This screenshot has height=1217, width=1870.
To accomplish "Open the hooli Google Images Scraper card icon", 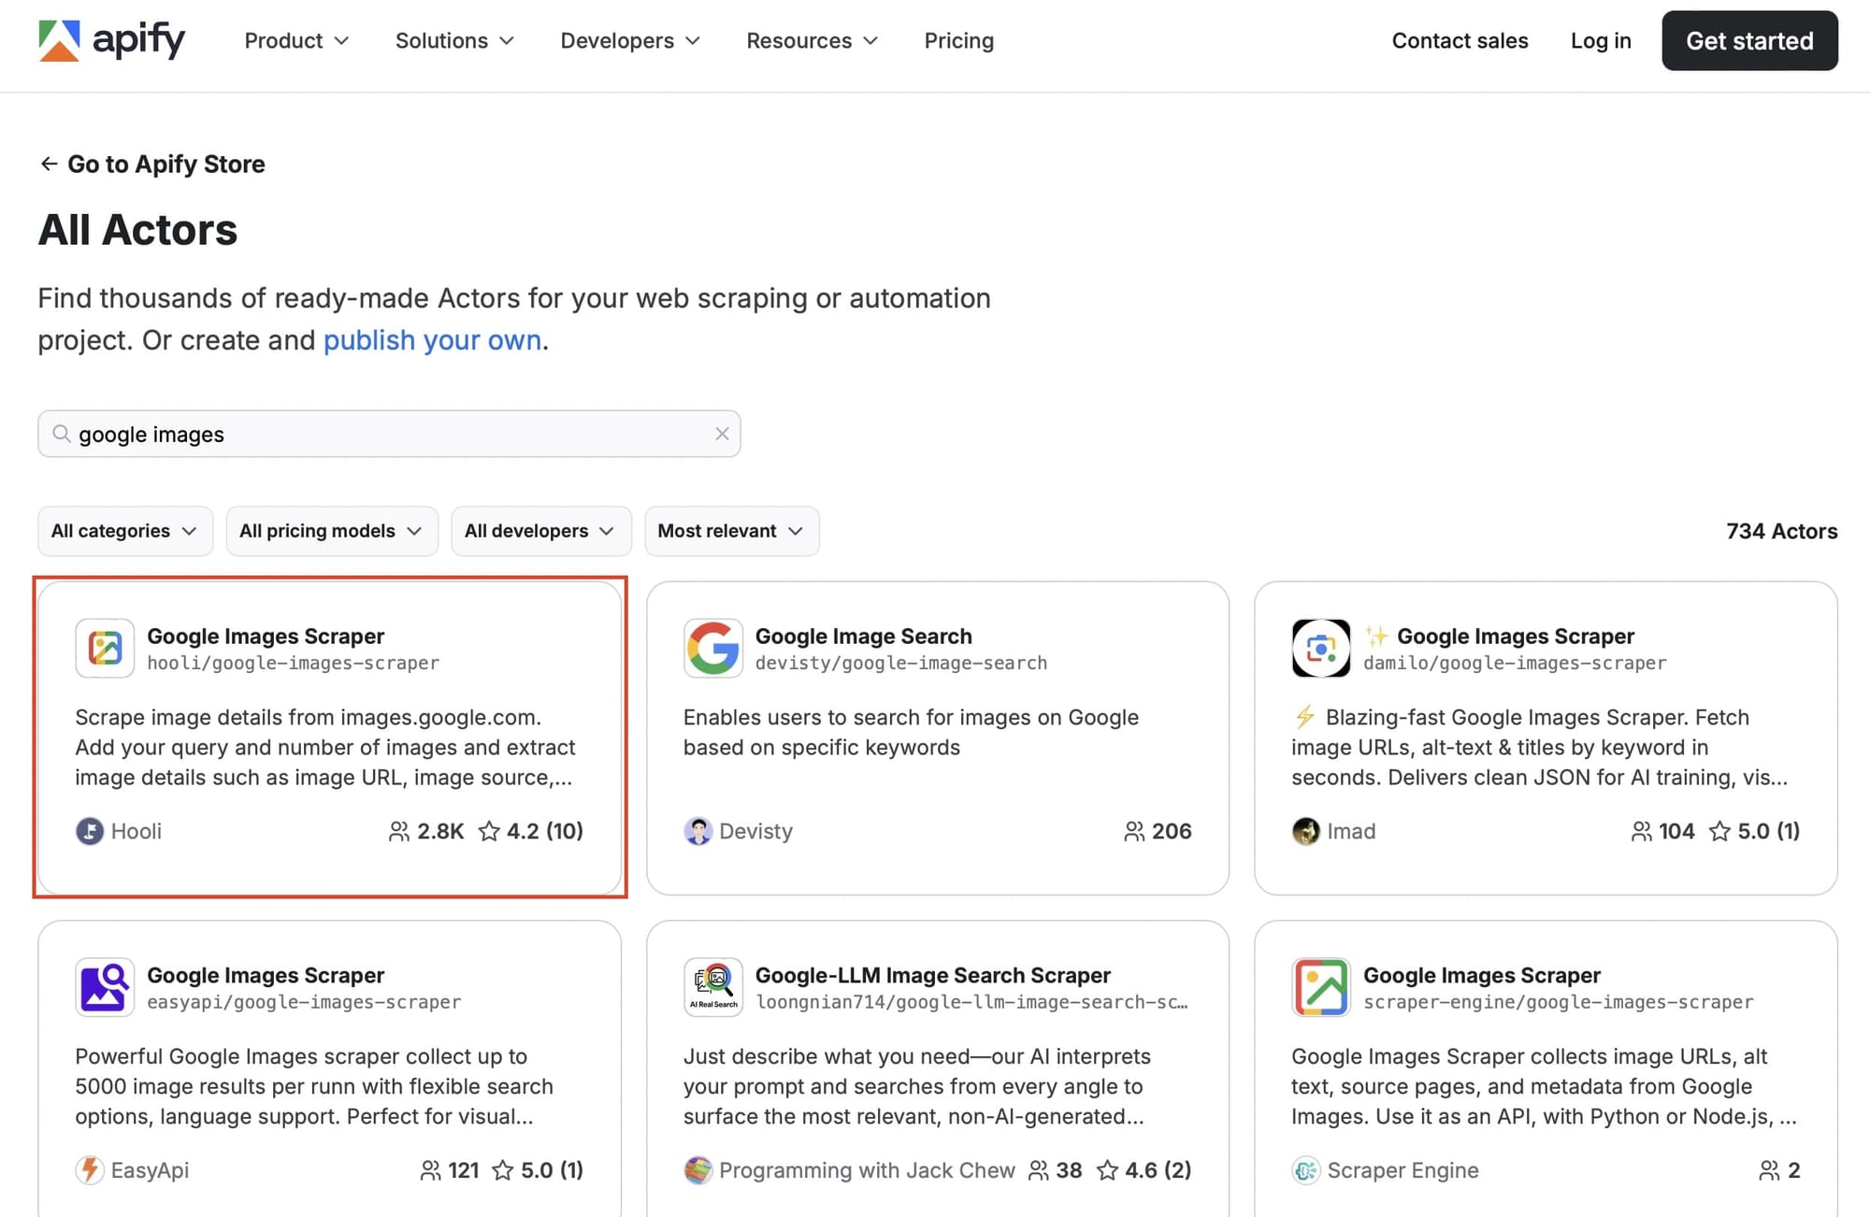I will click(104, 648).
